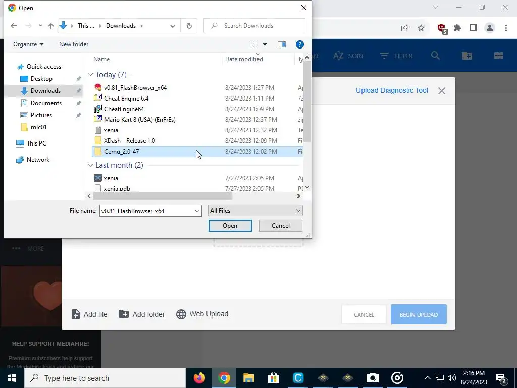Open Chrome side panel icon
The image size is (517, 388).
click(474, 28)
